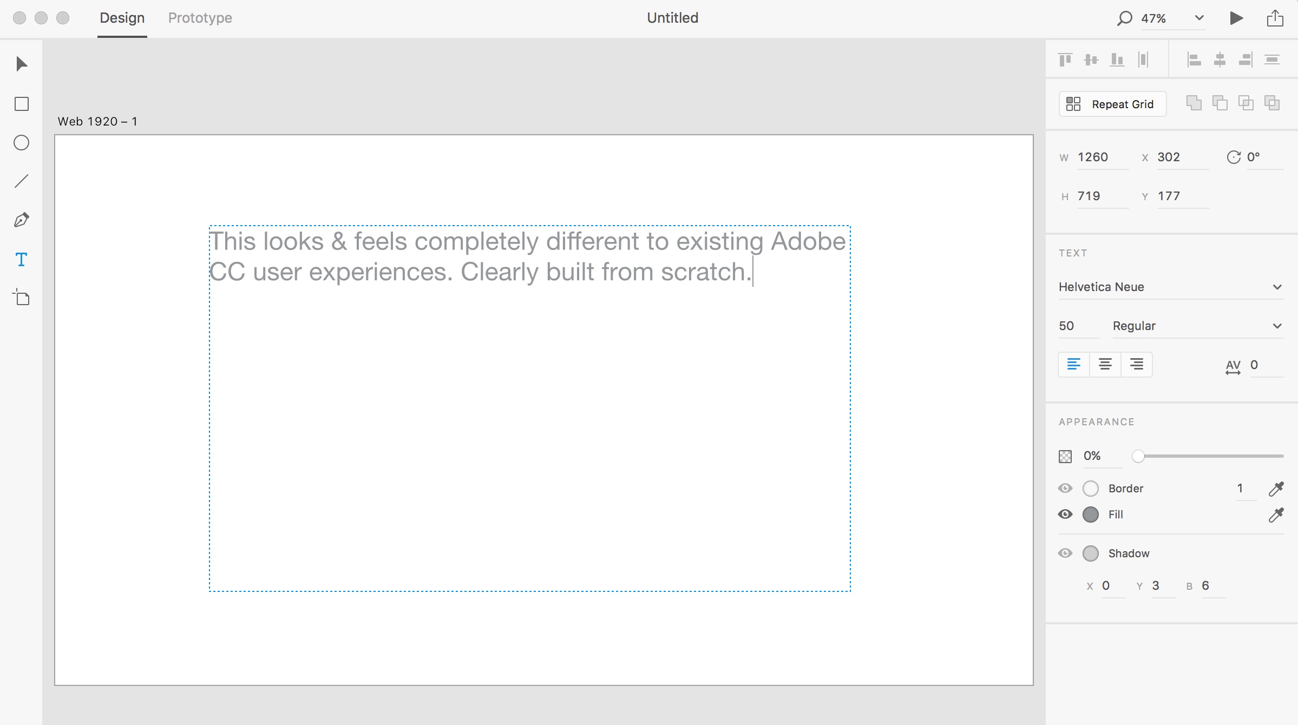Toggle Shadow visibility eye

[x=1065, y=553]
